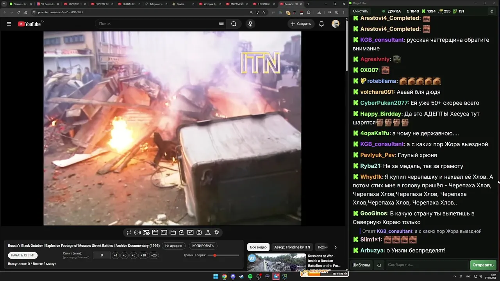Open Merged Chat settings gear
Image resolution: width=500 pixels, height=281 pixels.
click(x=492, y=11)
